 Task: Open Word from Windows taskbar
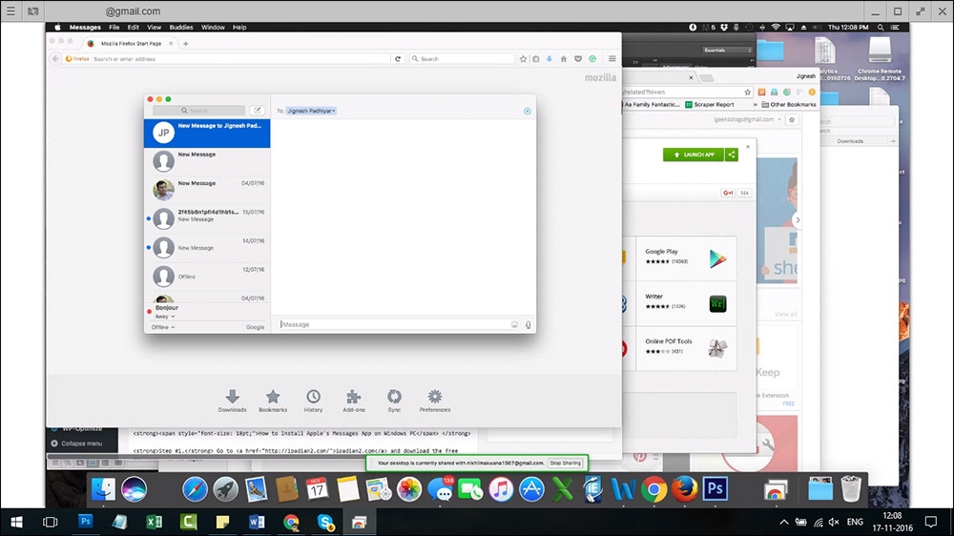(256, 522)
